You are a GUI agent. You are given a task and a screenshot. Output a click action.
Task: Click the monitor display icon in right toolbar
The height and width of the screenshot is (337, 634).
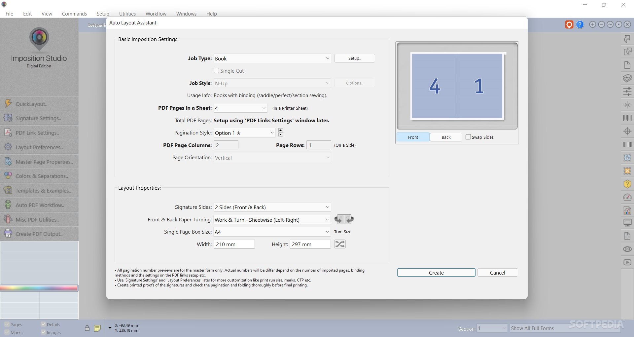pos(627,223)
